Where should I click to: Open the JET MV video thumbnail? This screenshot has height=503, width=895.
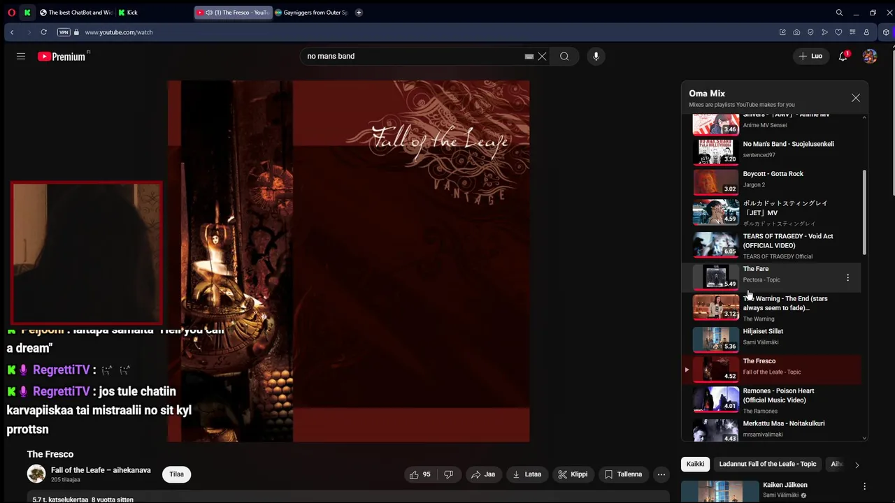[716, 212]
